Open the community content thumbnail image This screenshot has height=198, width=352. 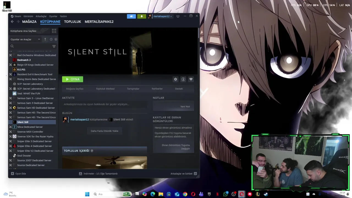click(105, 162)
